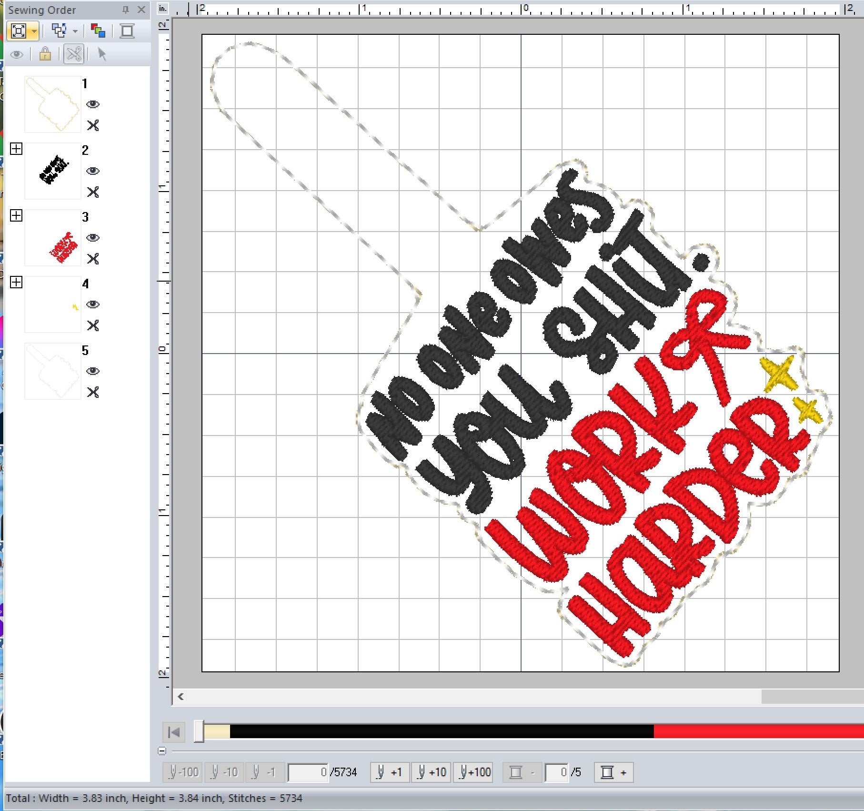Expand sewing order item 3

(x=16, y=215)
